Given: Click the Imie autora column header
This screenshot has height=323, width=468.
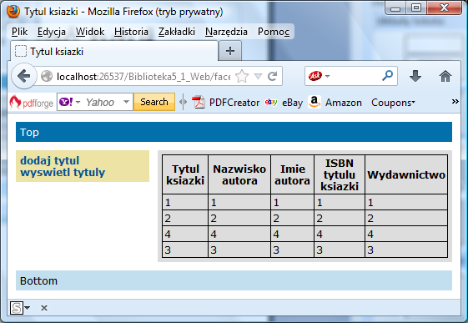Looking at the screenshot, I should [292, 174].
